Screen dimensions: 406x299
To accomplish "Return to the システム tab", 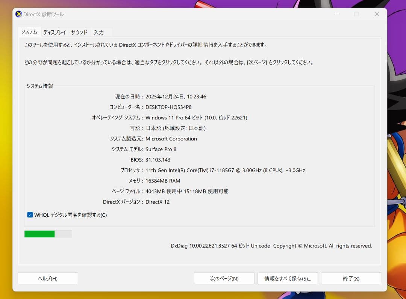I will (29, 32).
